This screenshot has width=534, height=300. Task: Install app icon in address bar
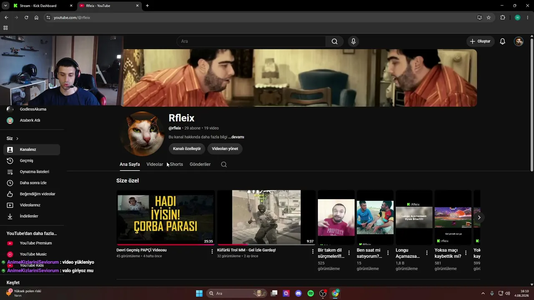click(x=480, y=17)
